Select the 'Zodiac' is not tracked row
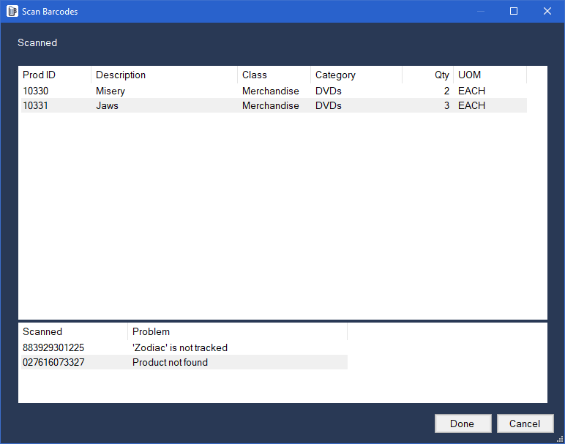565x444 pixels. [x=184, y=347]
